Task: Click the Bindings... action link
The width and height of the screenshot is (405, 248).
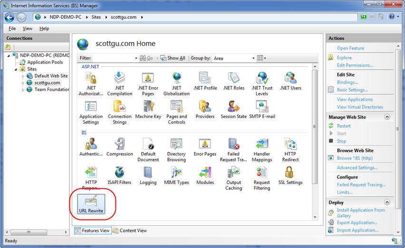Action: point(347,83)
